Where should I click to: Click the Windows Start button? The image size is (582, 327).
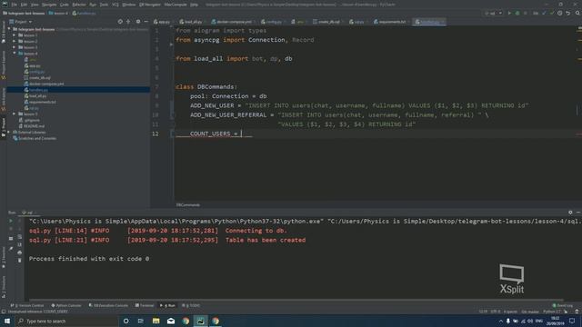(6, 321)
